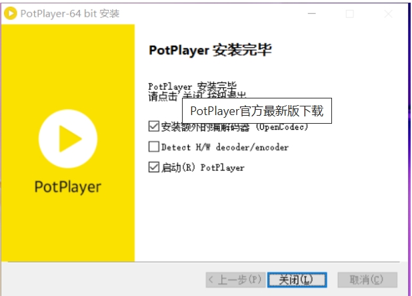Enable Detect H/W decoder/encoder checkbox

pos(154,147)
